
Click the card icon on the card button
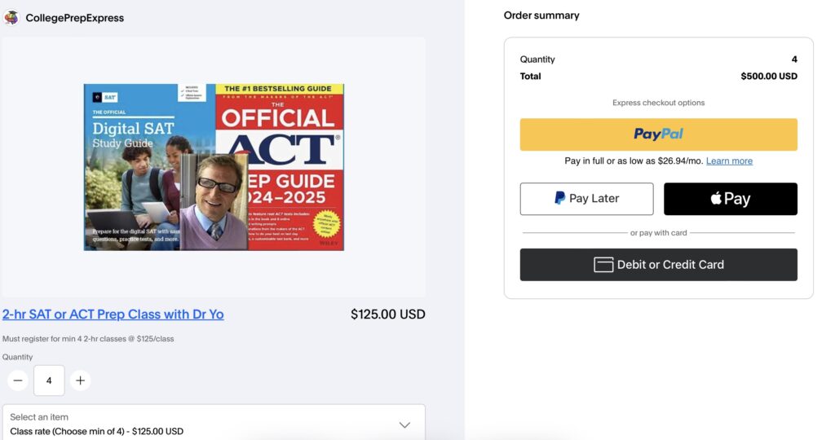point(603,265)
